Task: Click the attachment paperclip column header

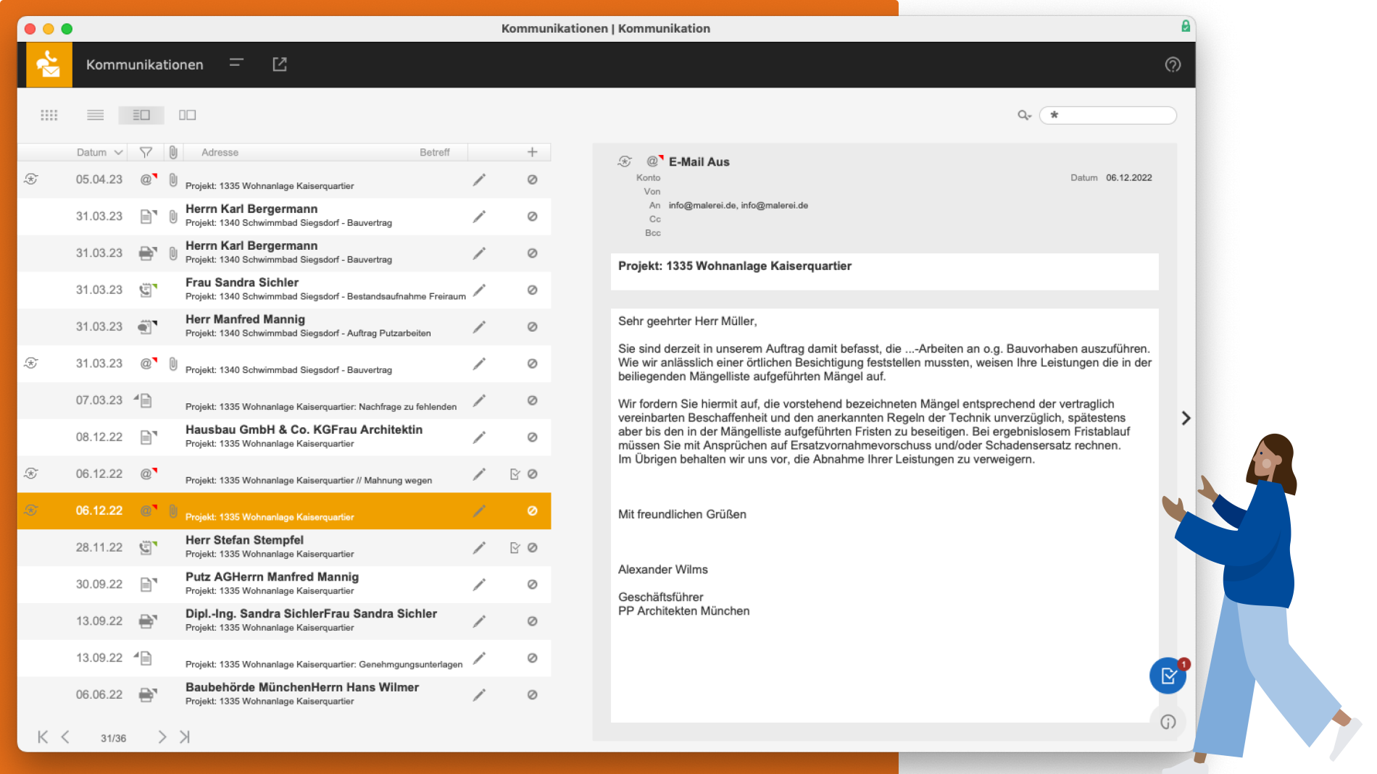Action: pos(173,152)
